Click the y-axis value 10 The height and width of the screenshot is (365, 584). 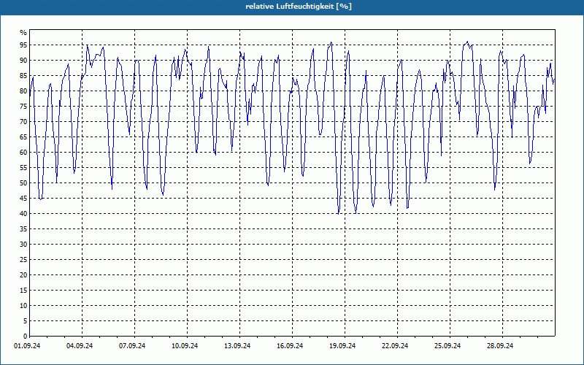[23, 305]
